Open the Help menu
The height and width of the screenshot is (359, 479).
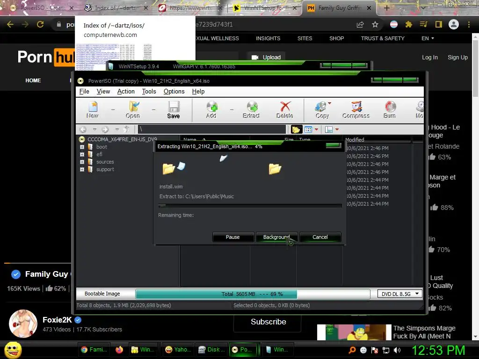pyautogui.click(x=198, y=91)
